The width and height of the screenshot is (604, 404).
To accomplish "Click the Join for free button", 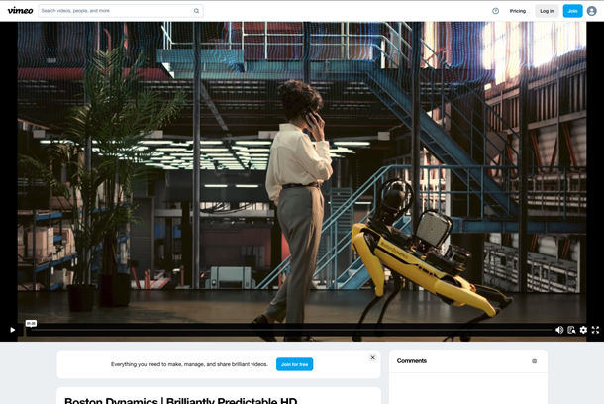I will [x=295, y=364].
